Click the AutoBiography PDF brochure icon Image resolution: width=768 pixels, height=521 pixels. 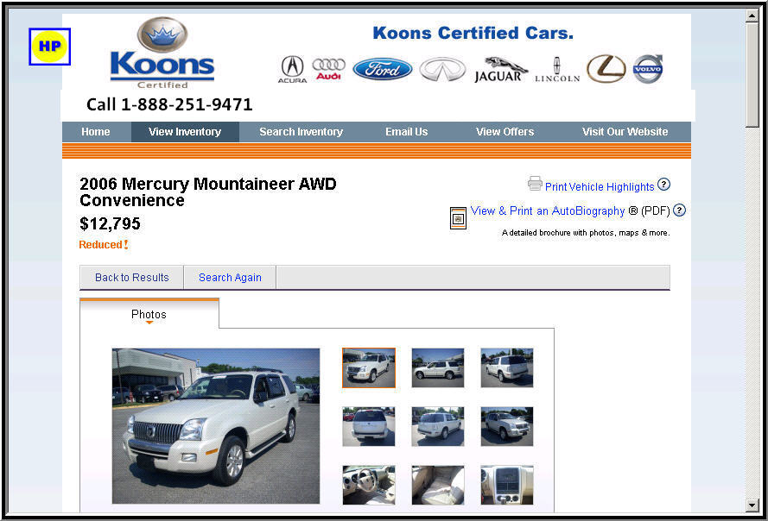click(x=458, y=218)
